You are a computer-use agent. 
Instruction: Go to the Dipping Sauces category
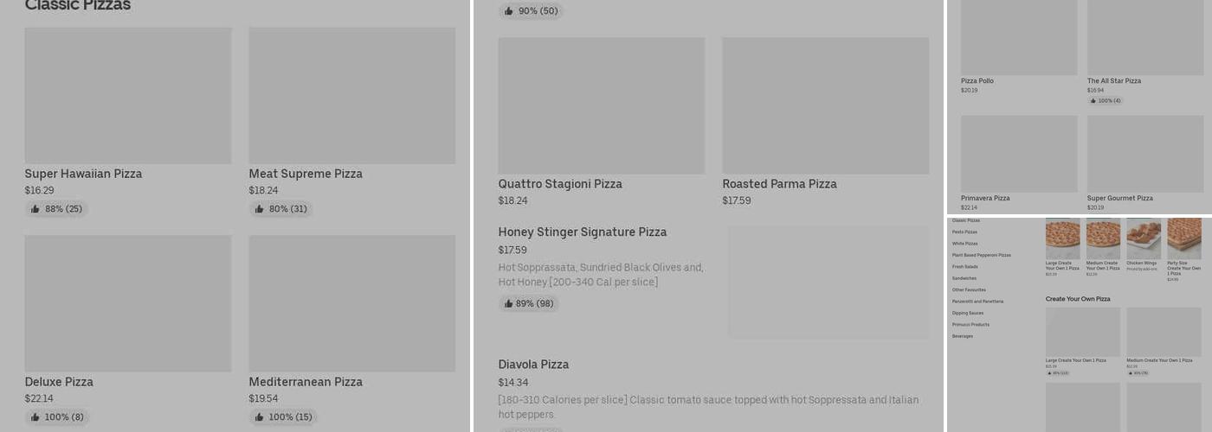click(x=967, y=313)
